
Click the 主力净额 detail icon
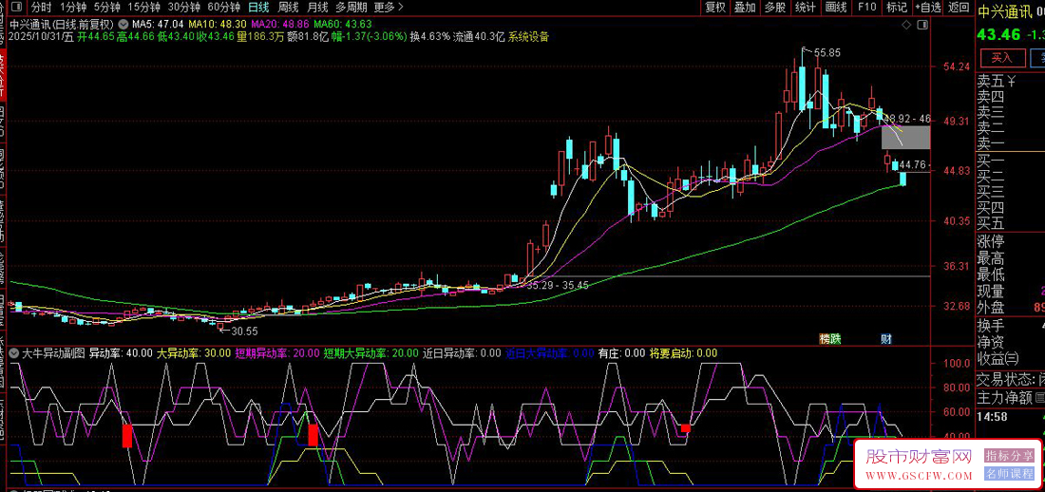pos(1039,398)
